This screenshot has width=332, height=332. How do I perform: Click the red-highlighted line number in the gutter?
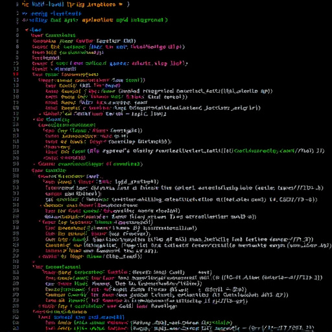click(16, 74)
